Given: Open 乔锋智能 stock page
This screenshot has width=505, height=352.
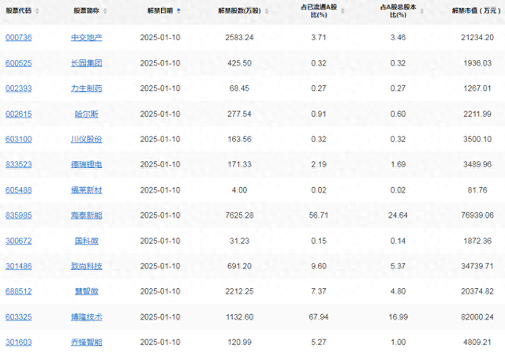Looking at the screenshot, I should point(87,342).
